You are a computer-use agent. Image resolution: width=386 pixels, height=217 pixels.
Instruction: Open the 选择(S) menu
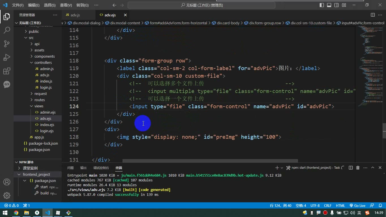point(50,5)
